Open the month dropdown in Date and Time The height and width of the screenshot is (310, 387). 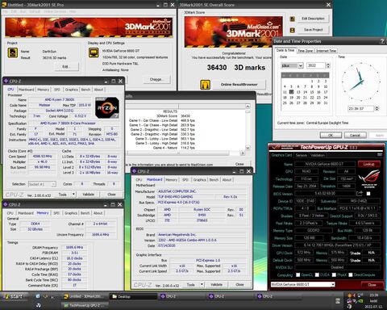[x=301, y=65]
